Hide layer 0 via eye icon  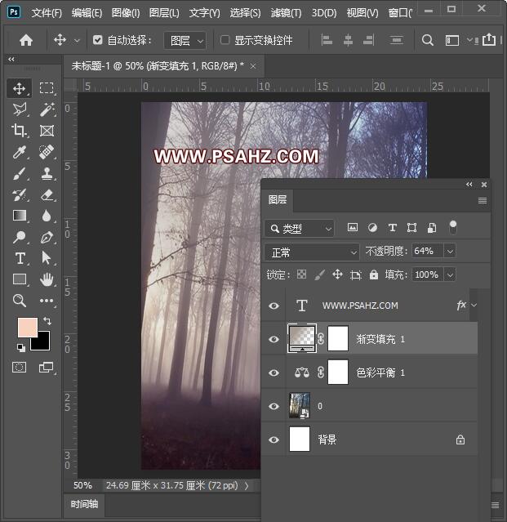click(274, 406)
